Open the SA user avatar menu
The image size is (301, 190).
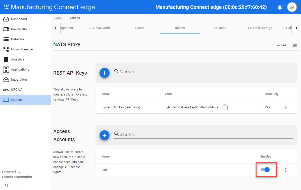292,7
